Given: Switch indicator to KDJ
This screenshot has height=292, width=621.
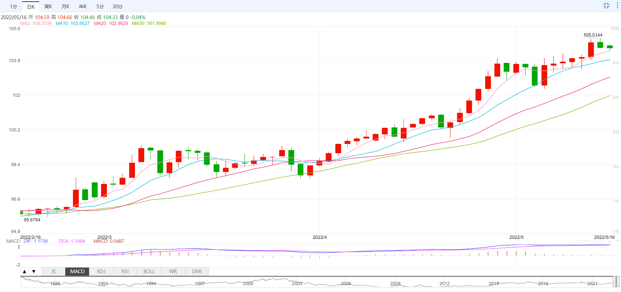Looking at the screenshot, I should click(101, 271).
